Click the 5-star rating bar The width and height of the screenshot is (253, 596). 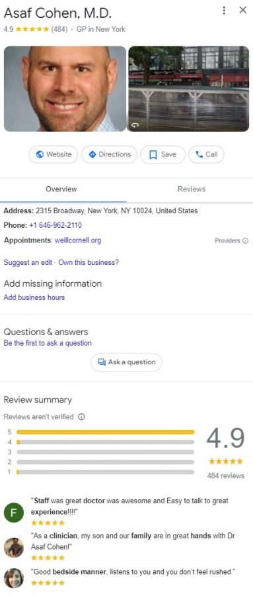pos(106,432)
